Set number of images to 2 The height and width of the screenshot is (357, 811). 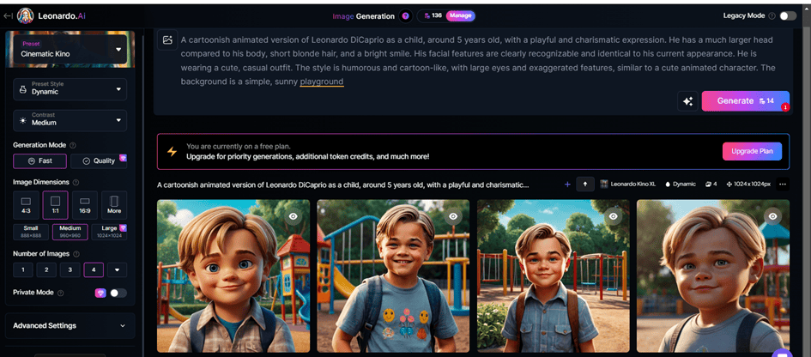click(x=46, y=269)
